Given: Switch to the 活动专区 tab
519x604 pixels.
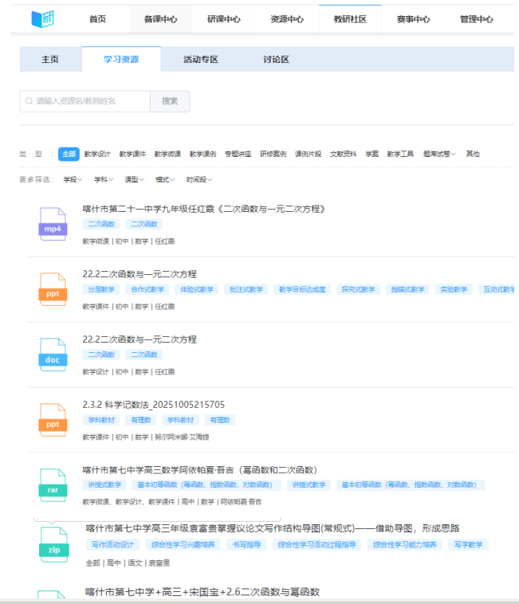Looking at the screenshot, I should [x=200, y=59].
